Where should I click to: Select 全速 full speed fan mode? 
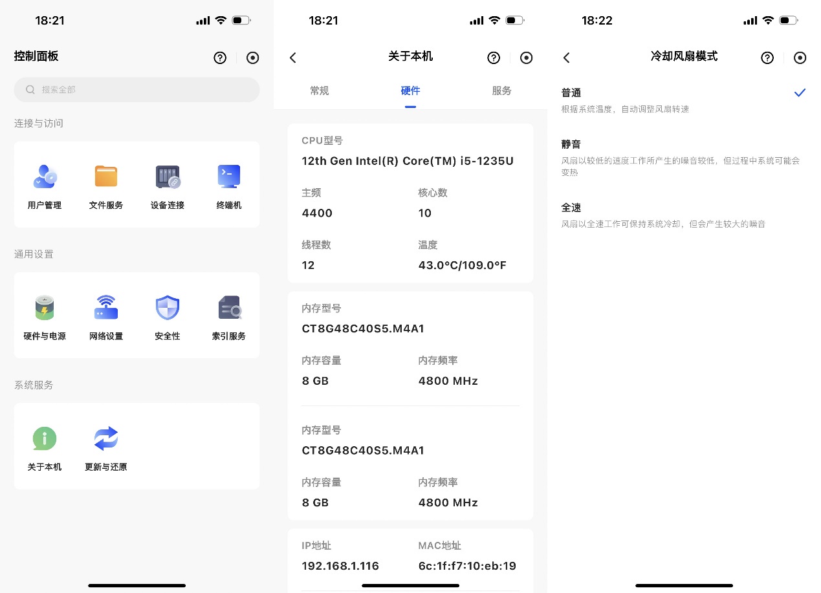tap(683, 215)
